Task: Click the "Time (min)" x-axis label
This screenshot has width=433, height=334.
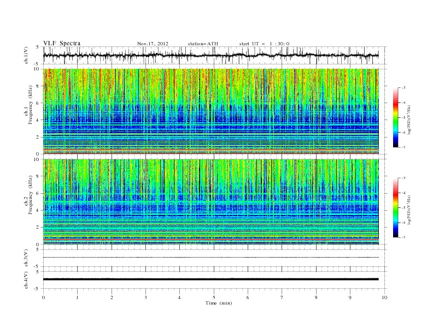Action: point(219,303)
